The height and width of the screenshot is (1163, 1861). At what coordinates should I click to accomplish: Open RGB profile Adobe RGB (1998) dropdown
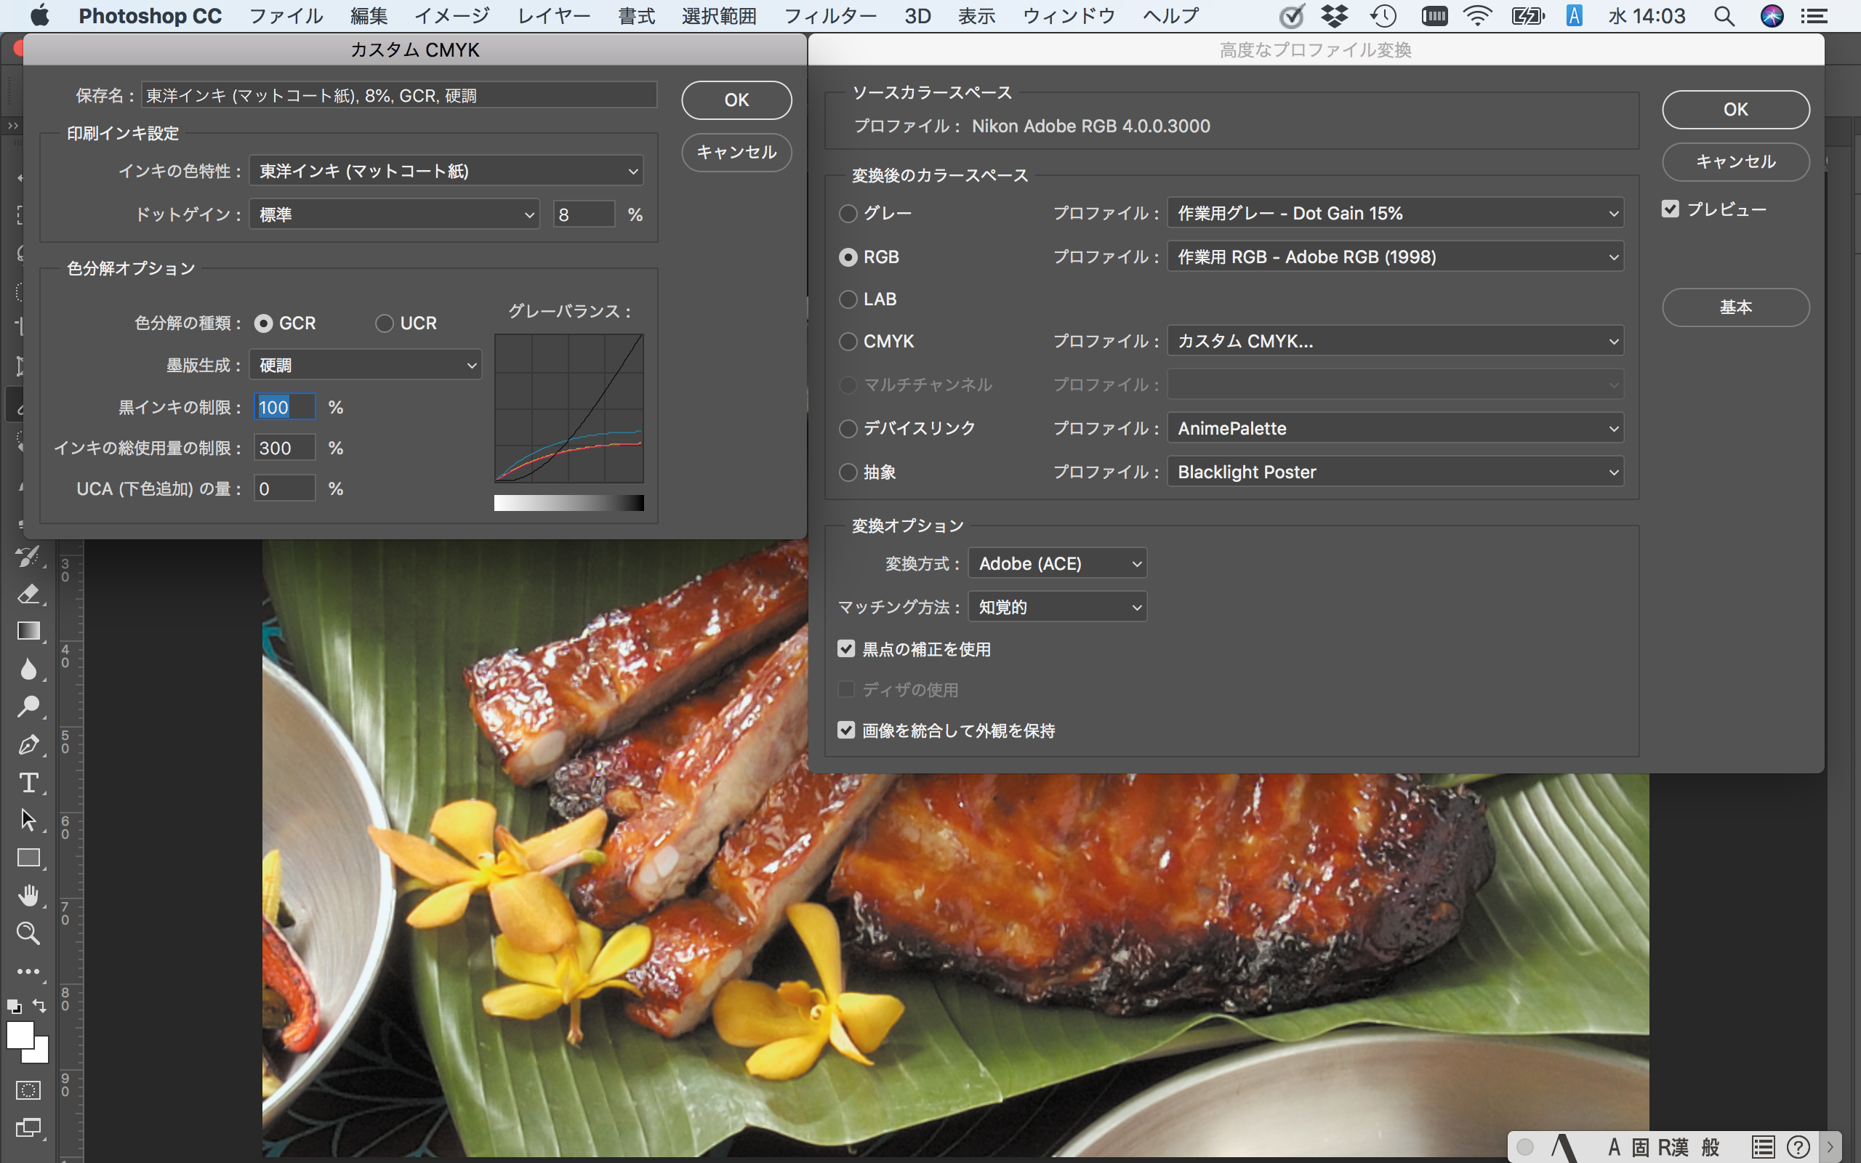1395,257
